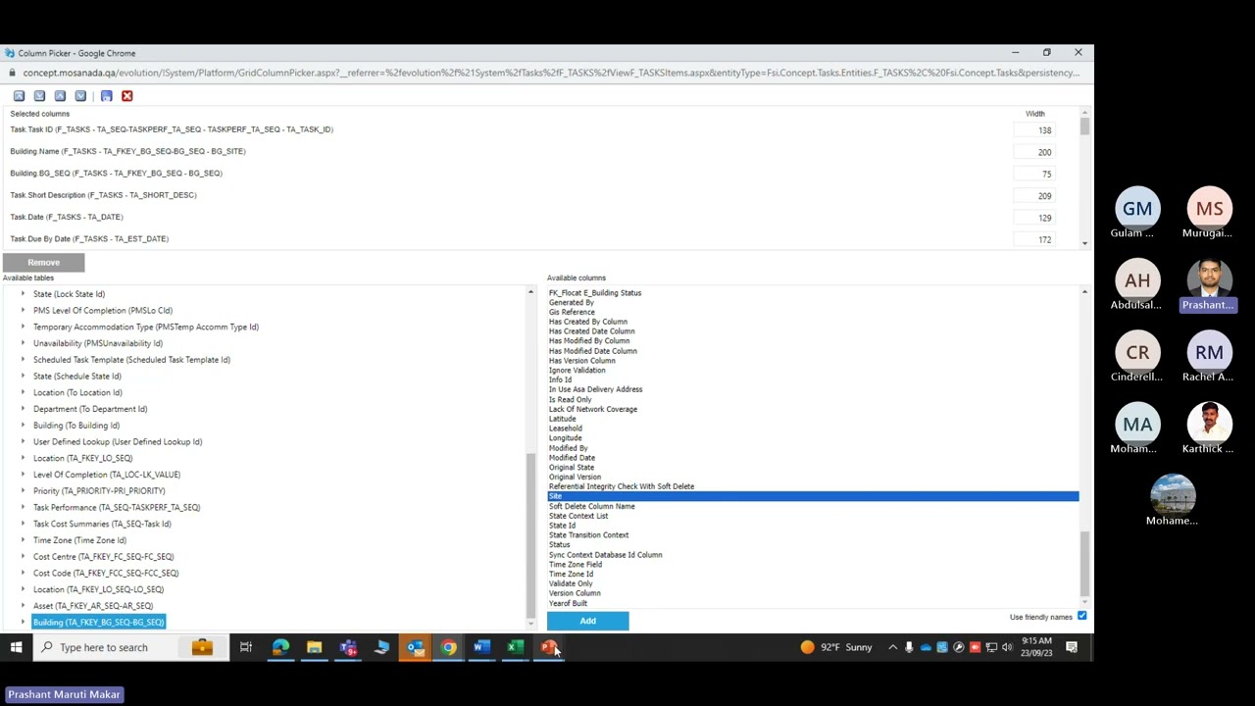The height and width of the screenshot is (706, 1255).
Task: Open Microsoft Edge from the taskbar
Action: point(280,647)
